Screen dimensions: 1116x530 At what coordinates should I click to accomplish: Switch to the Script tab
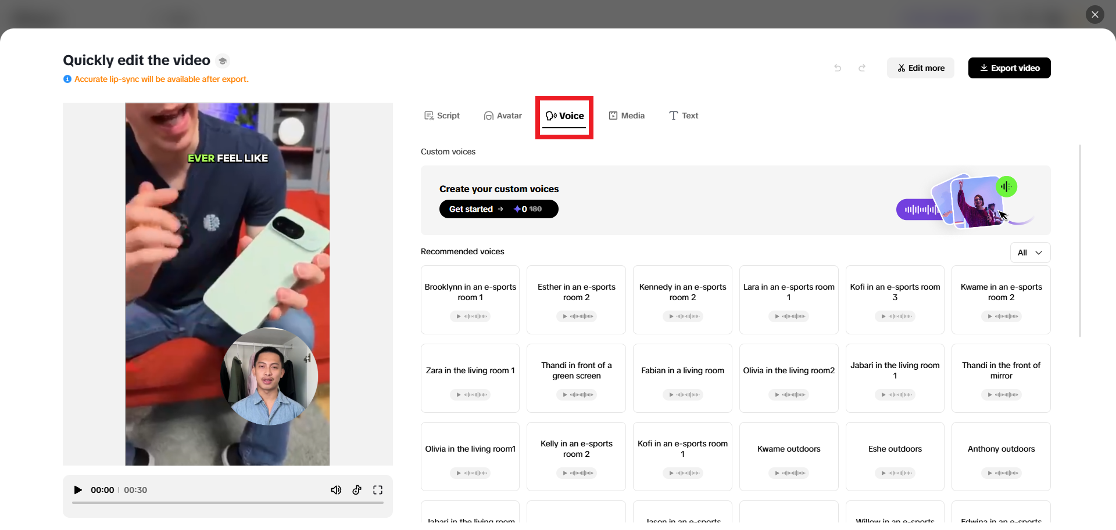(x=442, y=116)
